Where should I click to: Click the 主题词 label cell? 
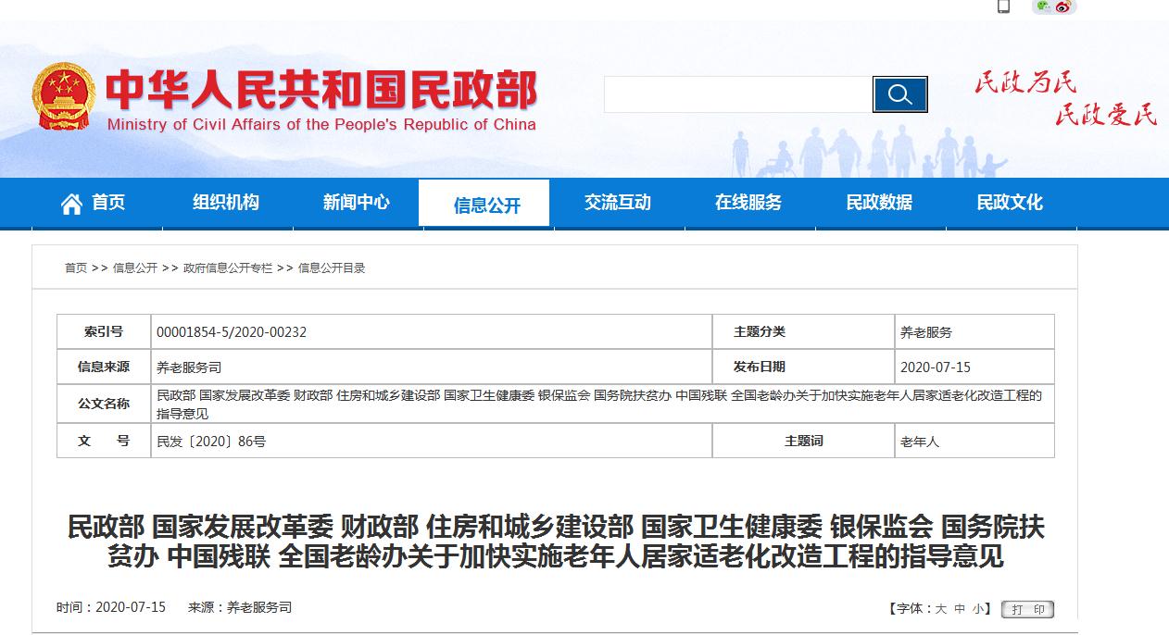805,442
